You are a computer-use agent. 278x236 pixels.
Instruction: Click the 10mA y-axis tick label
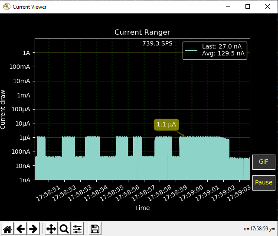coord(22,81)
